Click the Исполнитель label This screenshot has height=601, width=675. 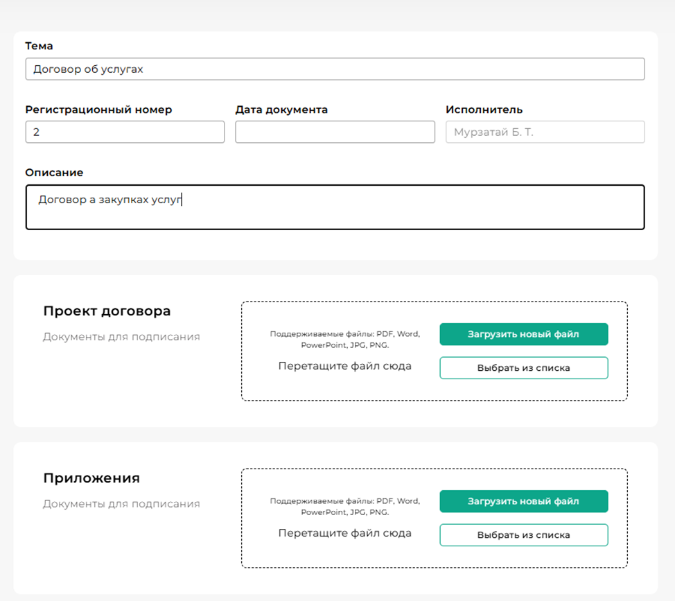click(484, 110)
